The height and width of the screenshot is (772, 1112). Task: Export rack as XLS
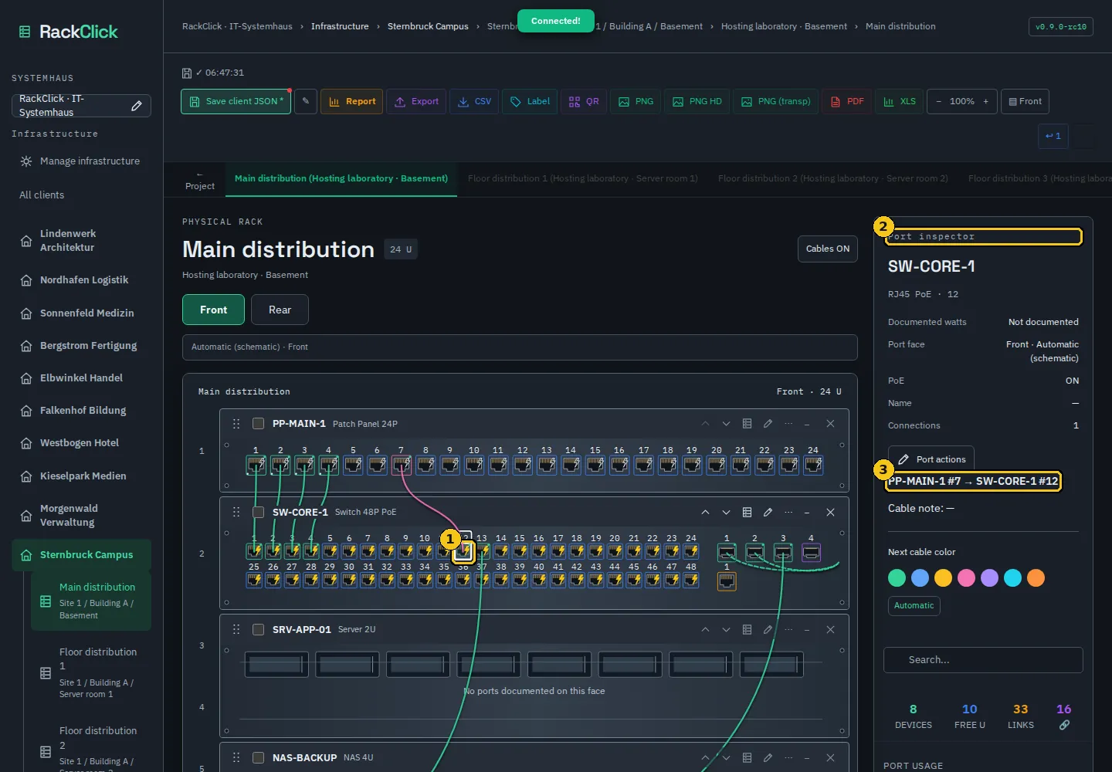899,101
